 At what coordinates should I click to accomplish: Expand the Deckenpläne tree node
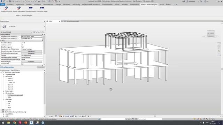[x=3, y=91]
